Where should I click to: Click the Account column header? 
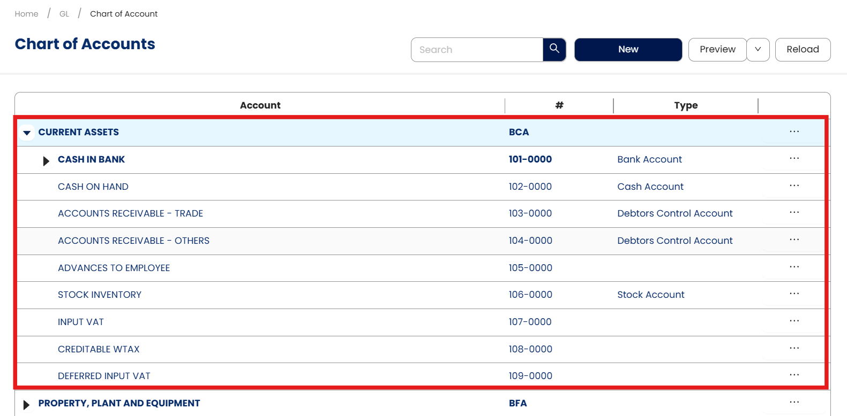[x=260, y=105]
